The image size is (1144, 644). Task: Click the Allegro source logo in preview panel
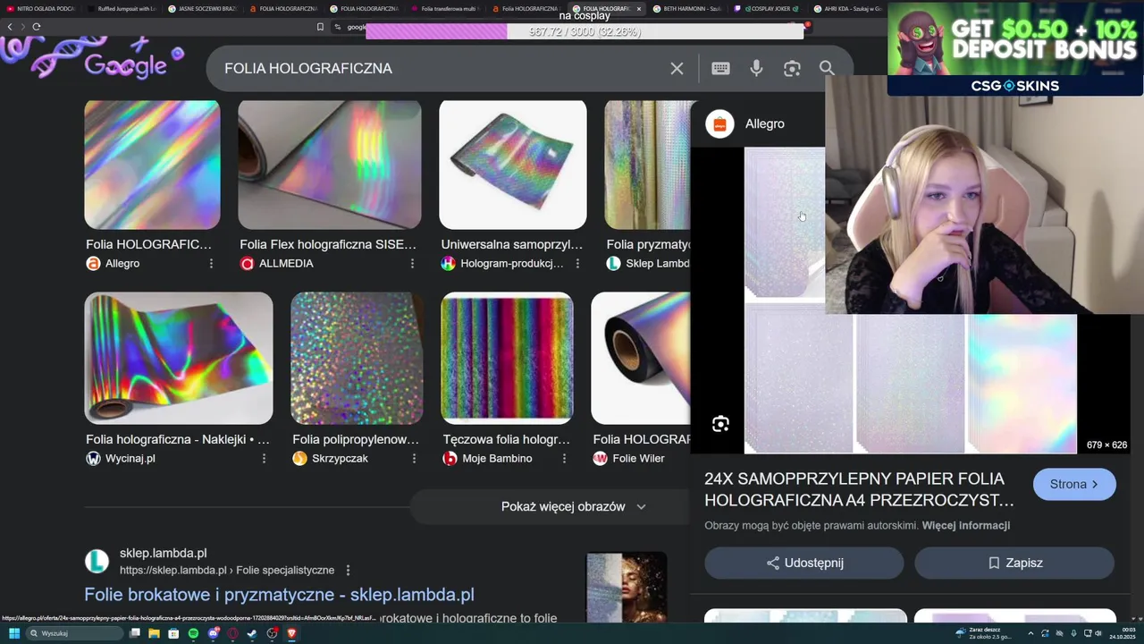(x=719, y=123)
